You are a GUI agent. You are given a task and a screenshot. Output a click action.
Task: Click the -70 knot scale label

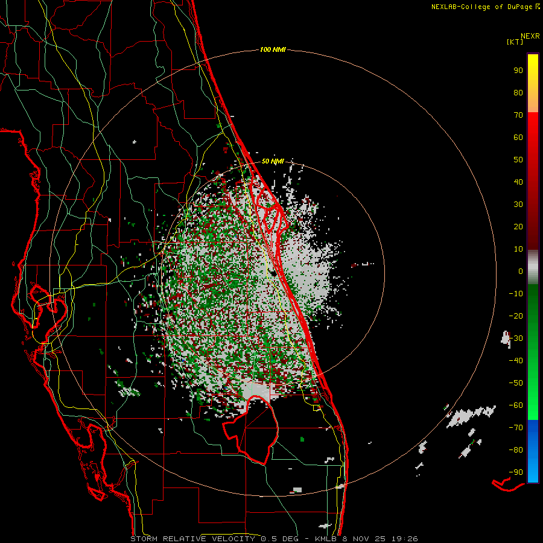click(516, 428)
